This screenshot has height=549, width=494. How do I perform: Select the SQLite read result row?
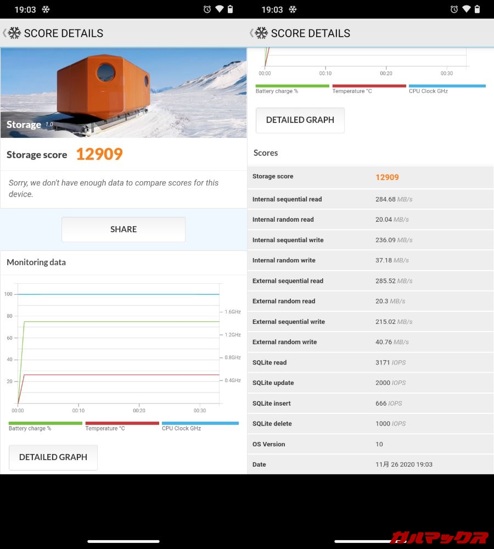point(370,362)
